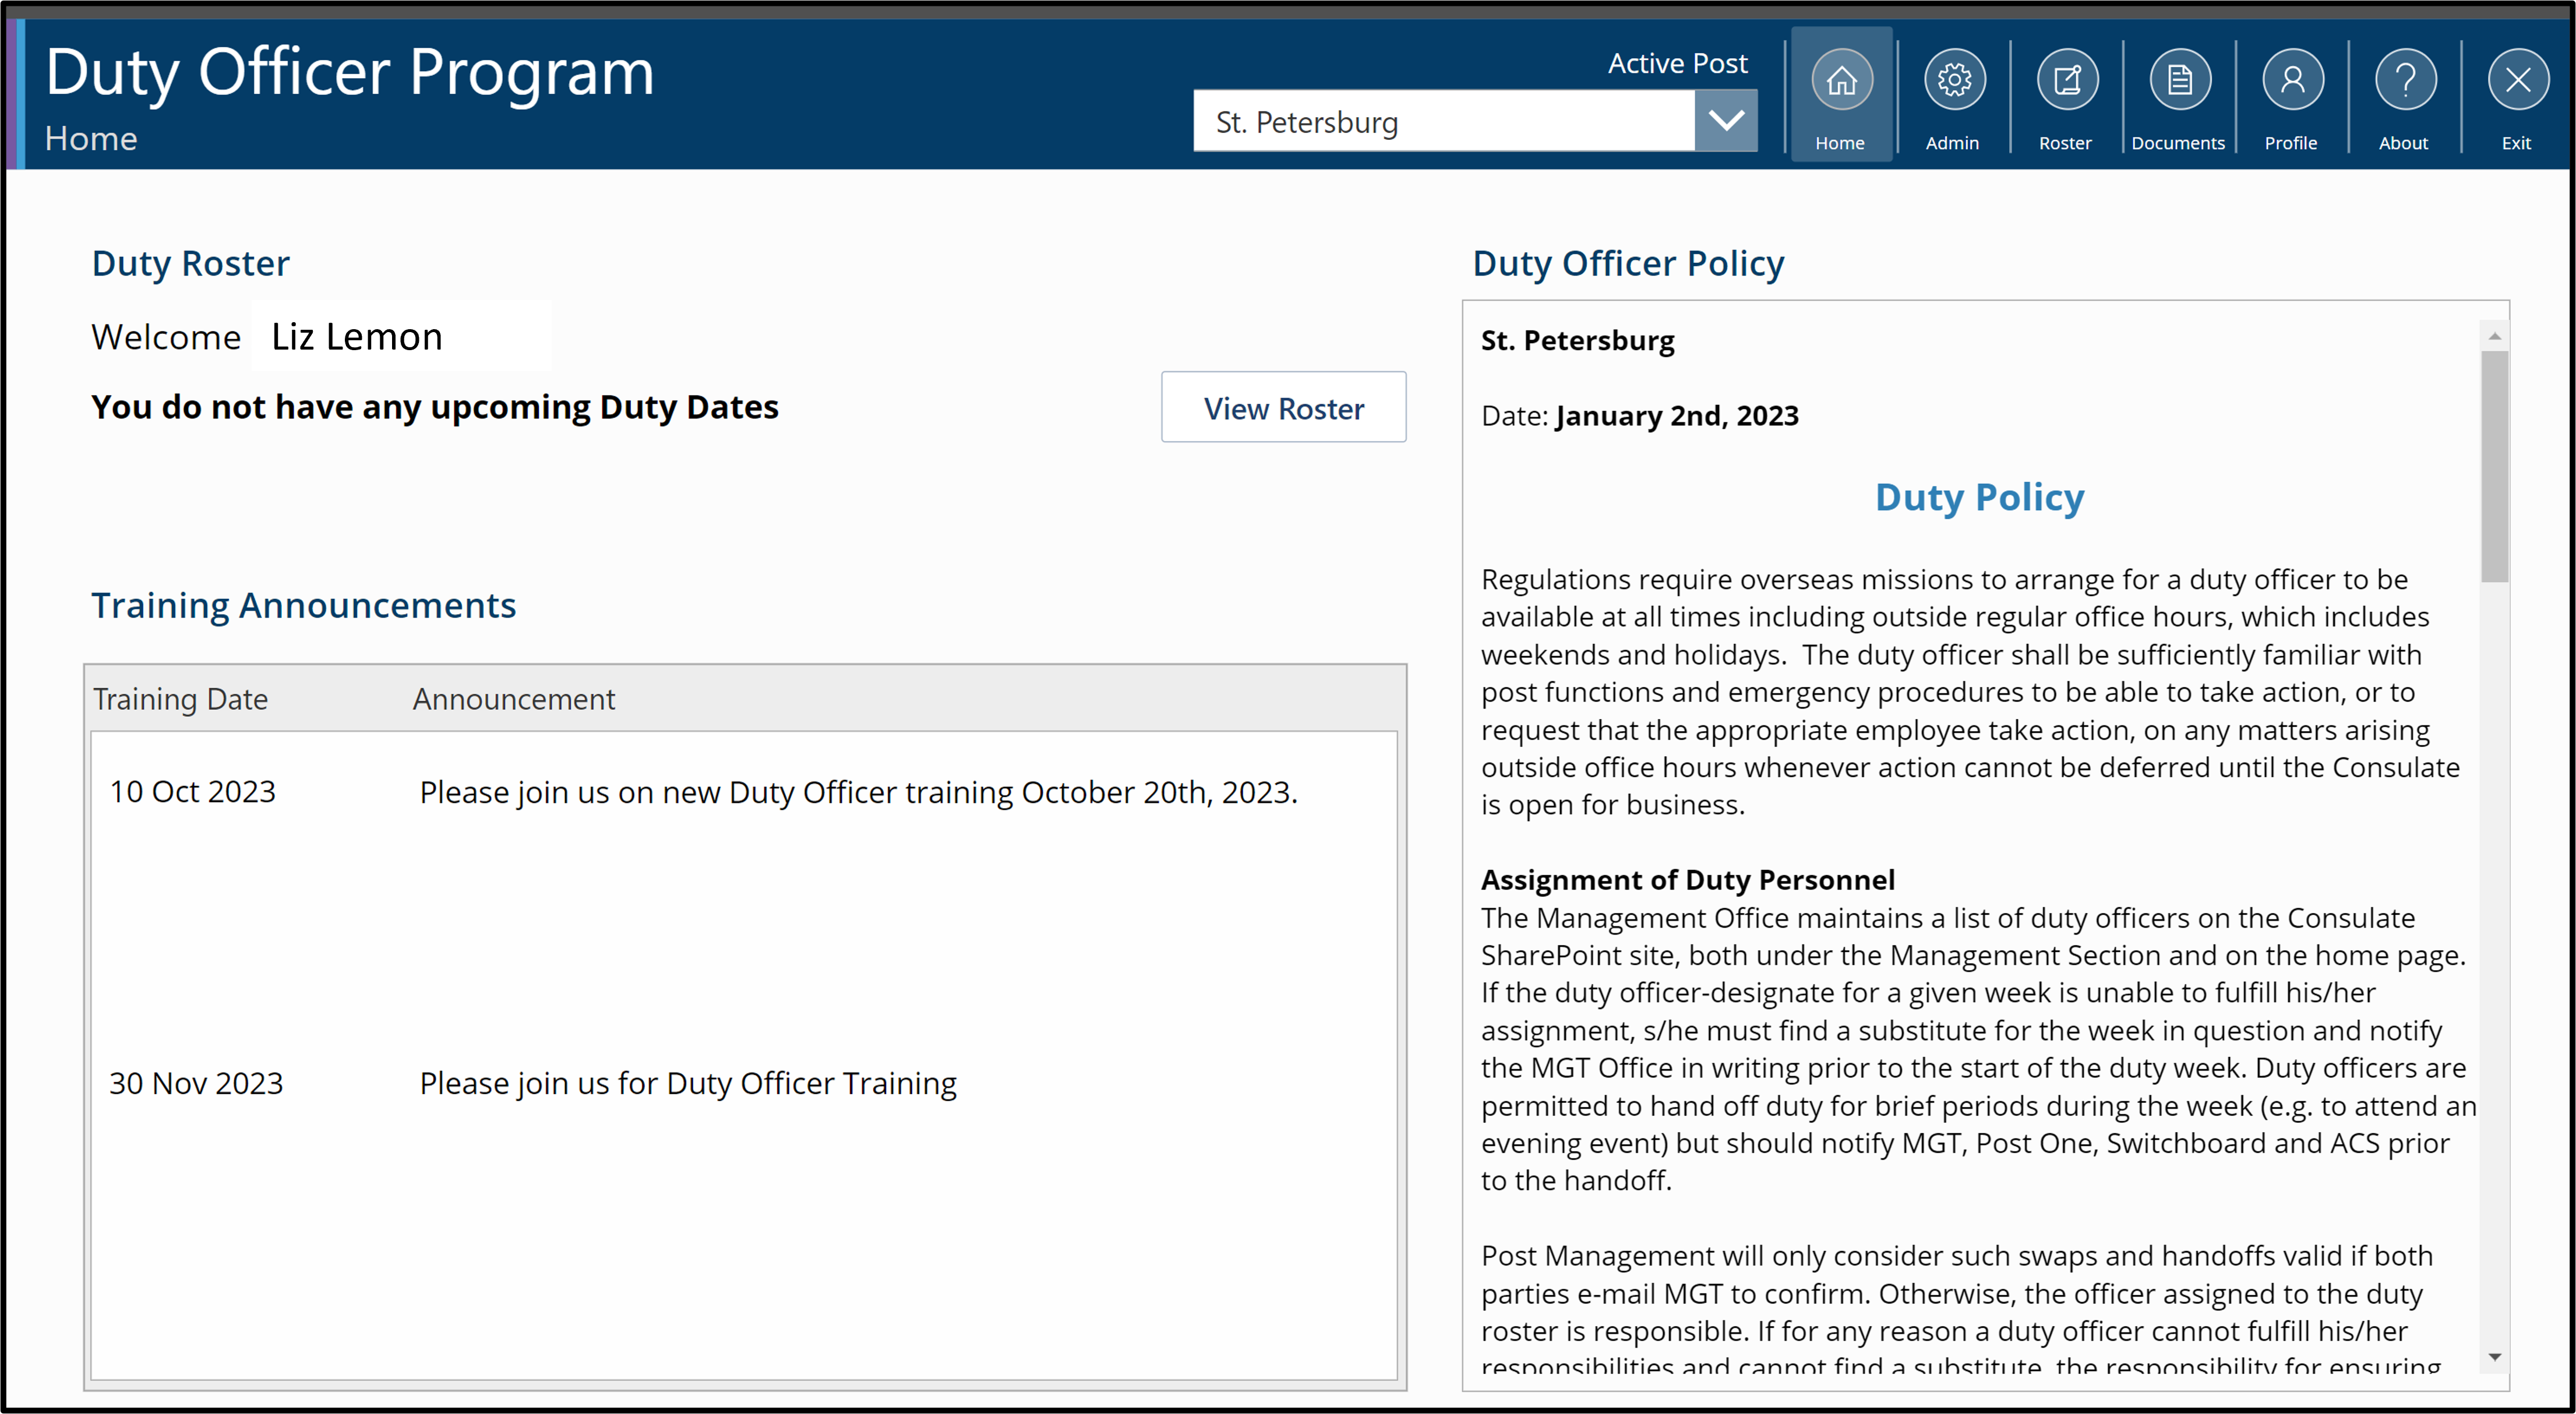Viewport: 2576px width, 1414px height.
Task: Click the Duty Roster heading
Action: (190, 263)
